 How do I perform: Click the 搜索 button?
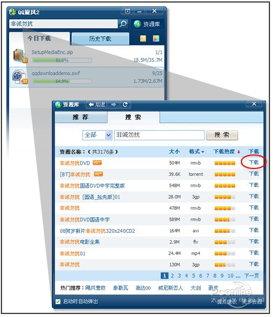point(222,135)
